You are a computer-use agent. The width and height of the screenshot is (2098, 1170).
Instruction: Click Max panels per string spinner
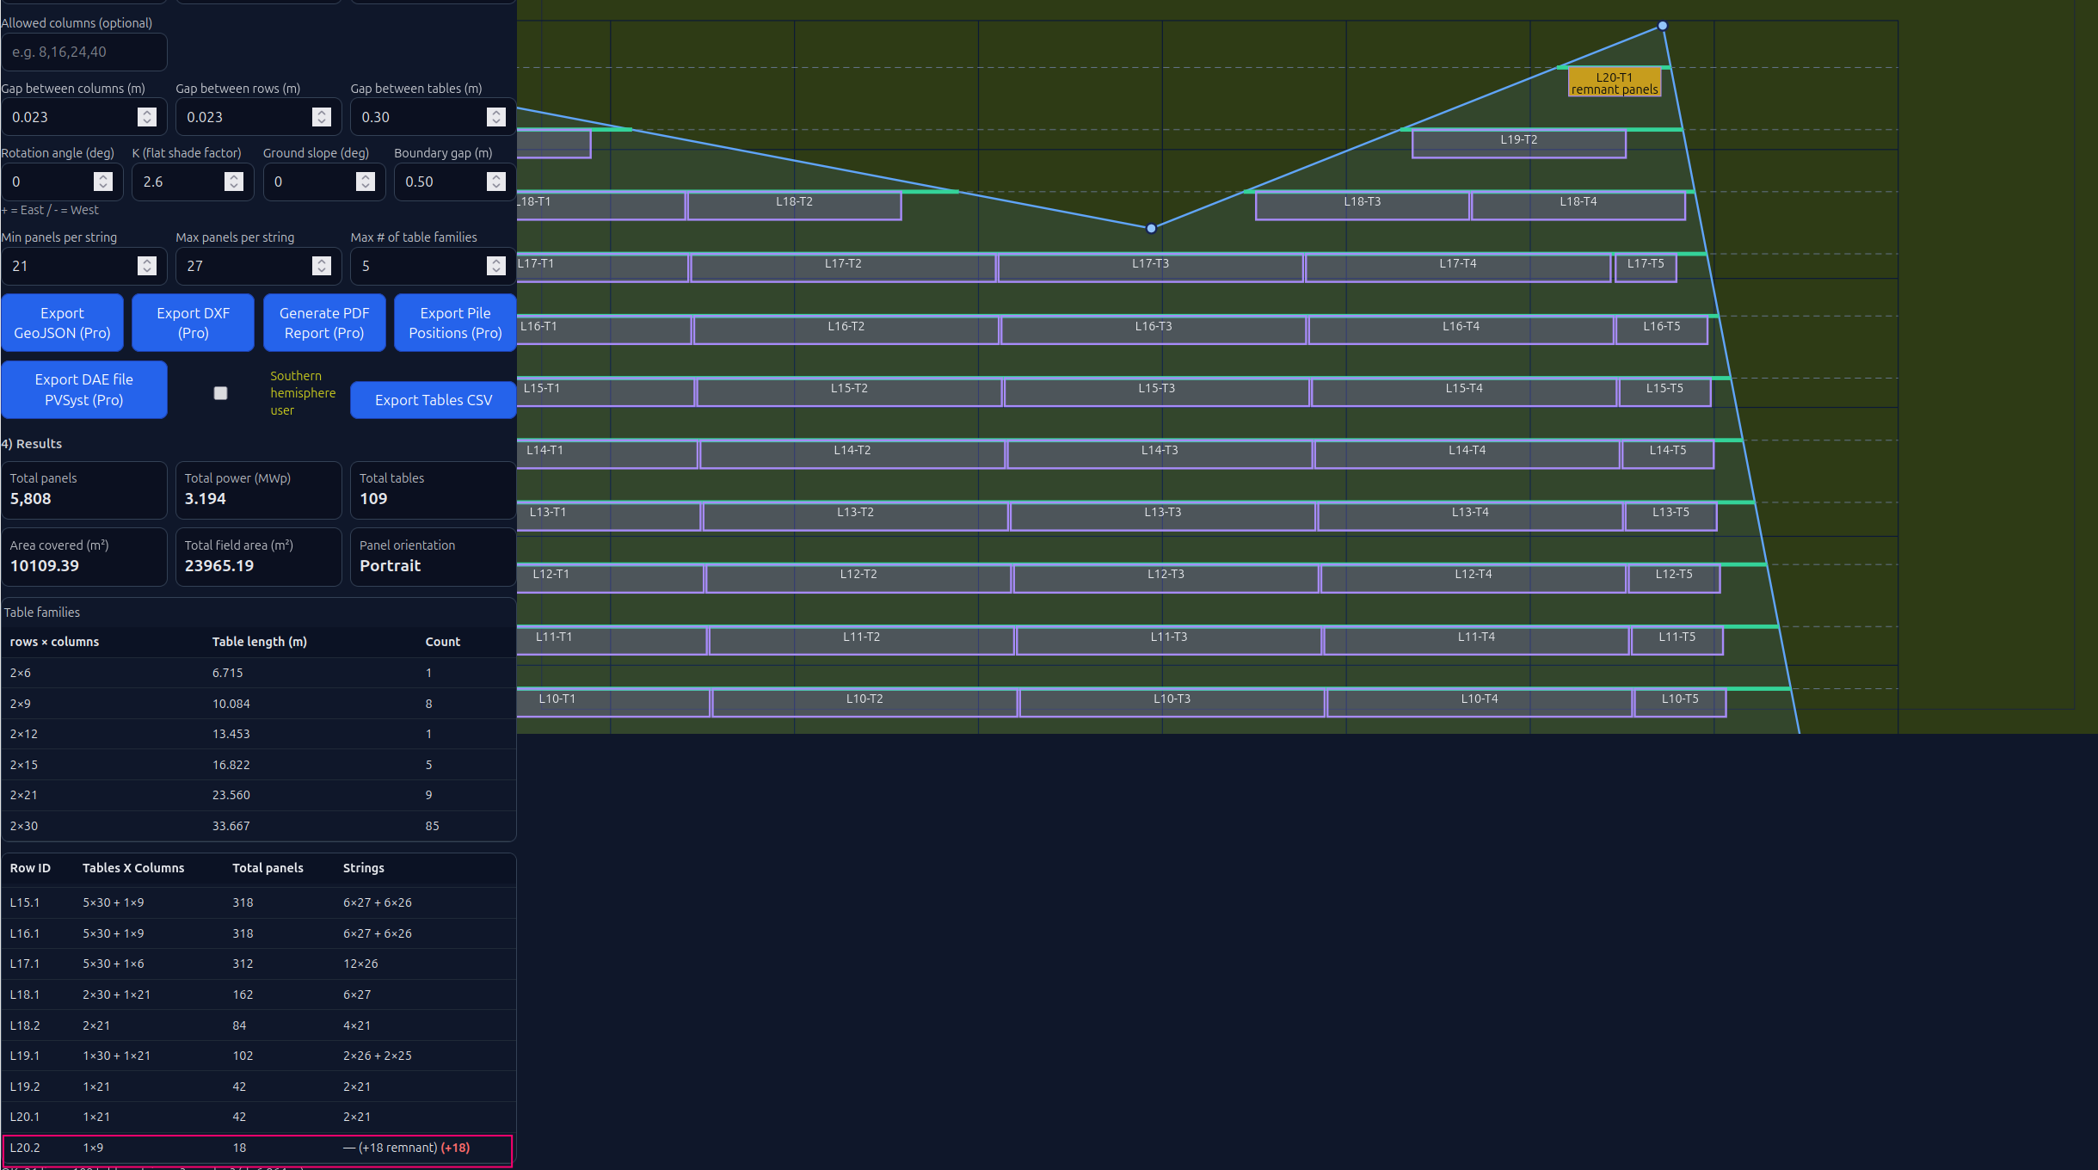(322, 266)
